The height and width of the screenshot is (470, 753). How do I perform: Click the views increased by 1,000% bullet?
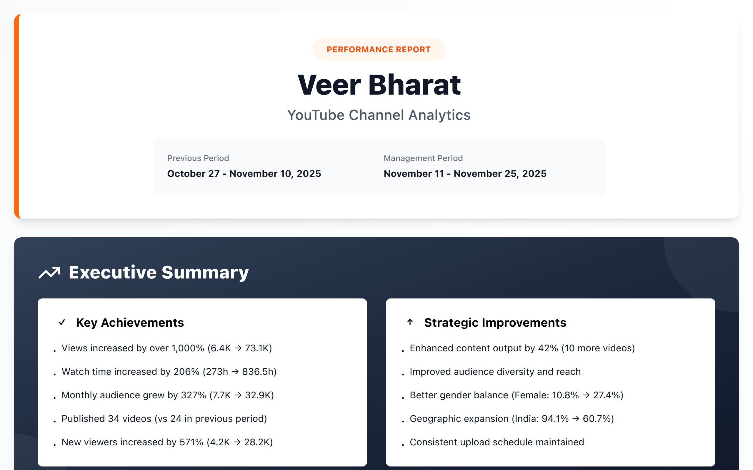[166, 348]
